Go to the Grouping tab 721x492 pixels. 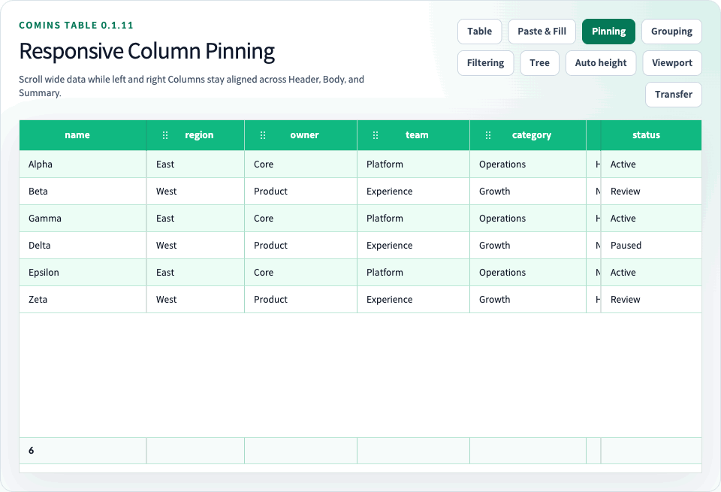(x=671, y=32)
